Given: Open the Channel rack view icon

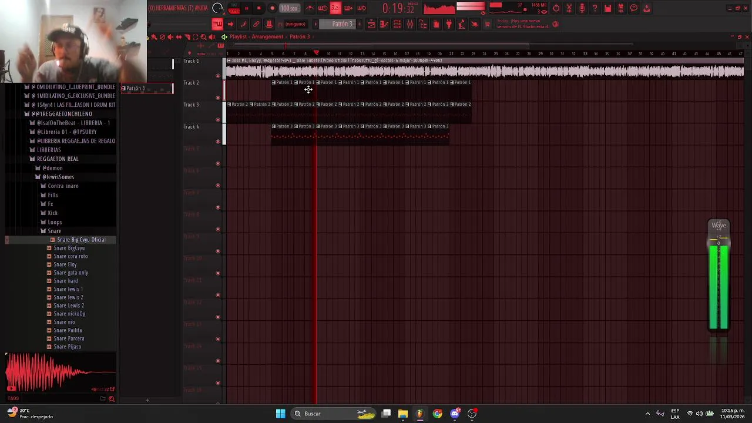Looking at the screenshot, I should (397, 24).
